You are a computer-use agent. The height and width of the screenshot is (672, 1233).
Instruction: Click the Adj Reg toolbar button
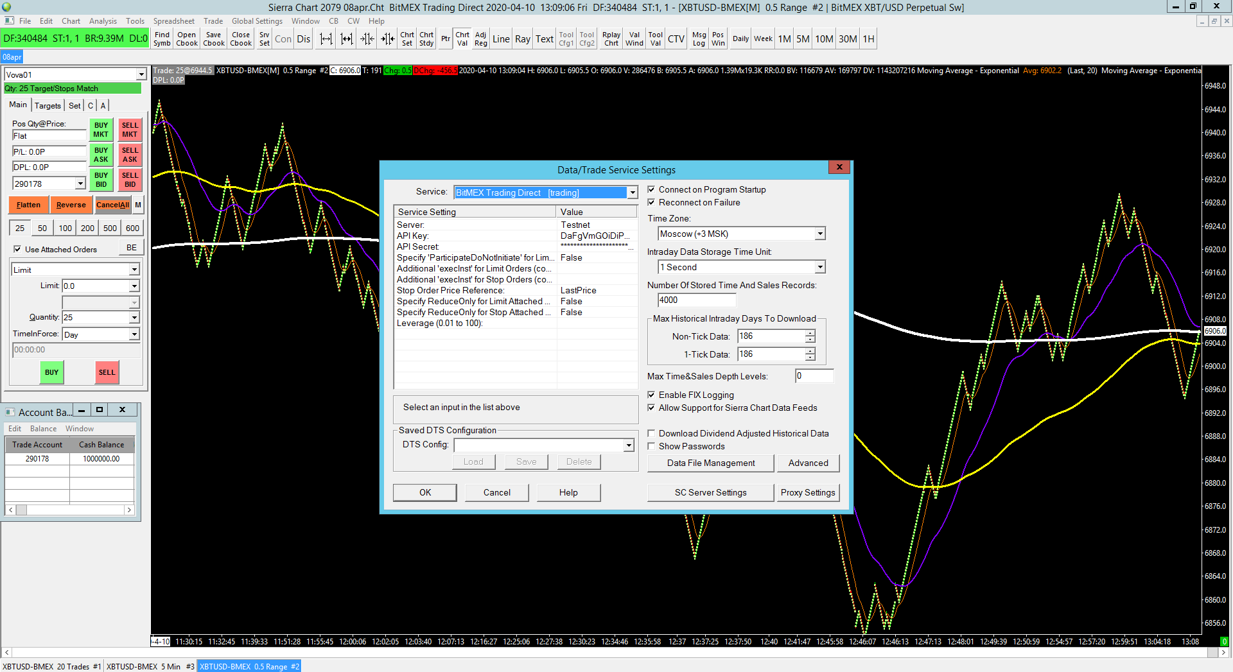point(481,39)
